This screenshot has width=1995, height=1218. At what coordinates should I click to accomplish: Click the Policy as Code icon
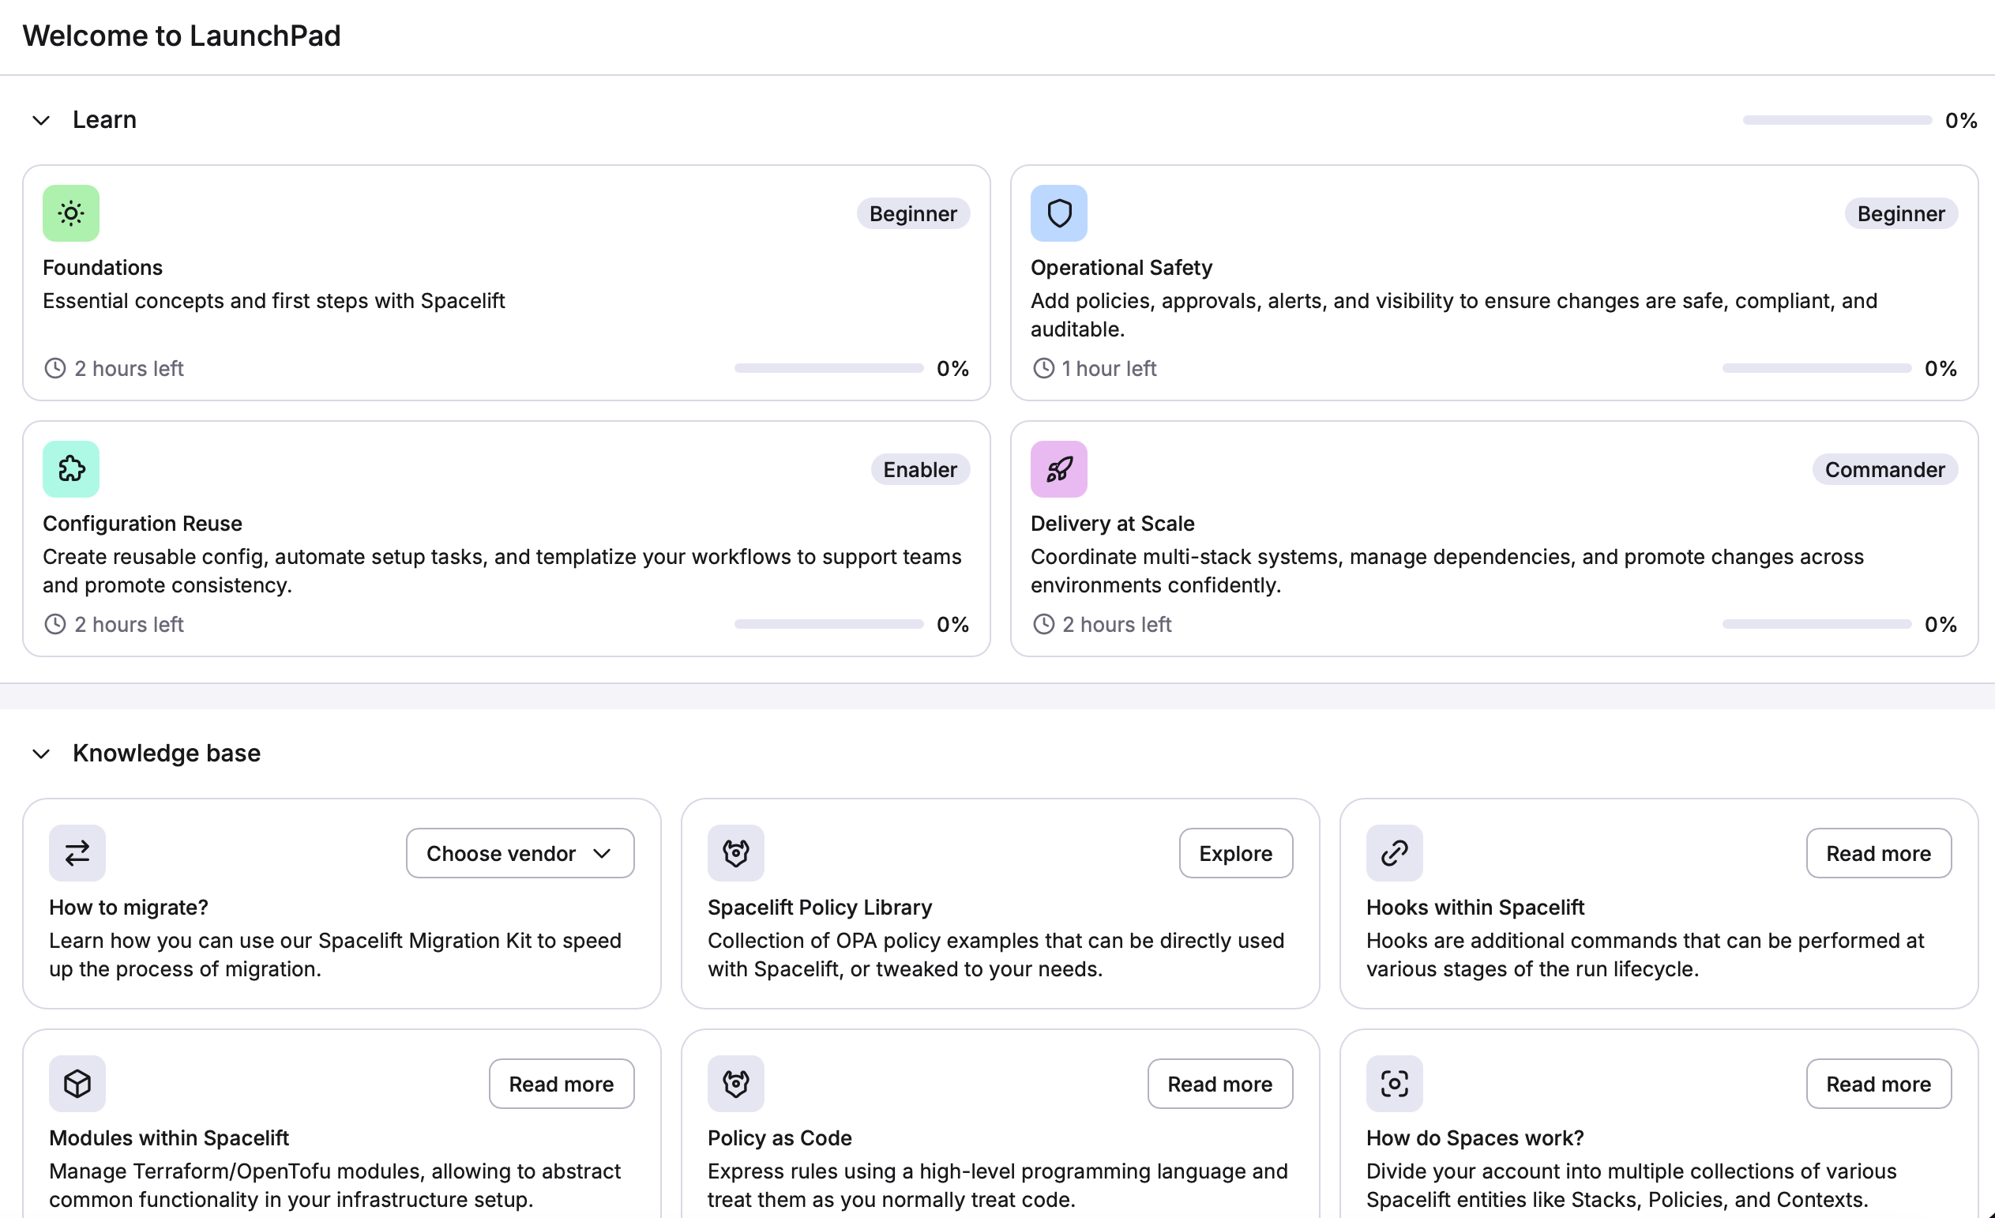736,1084
